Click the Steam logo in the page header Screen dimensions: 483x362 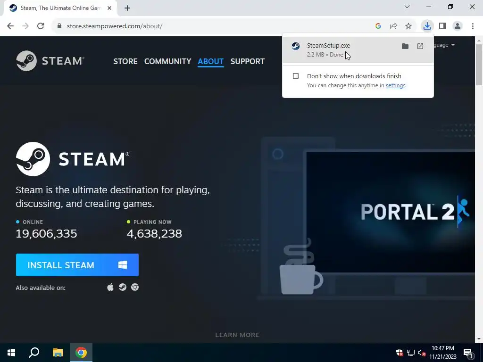(50, 61)
